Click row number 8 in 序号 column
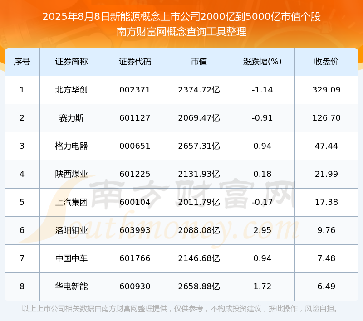 (22, 287)
